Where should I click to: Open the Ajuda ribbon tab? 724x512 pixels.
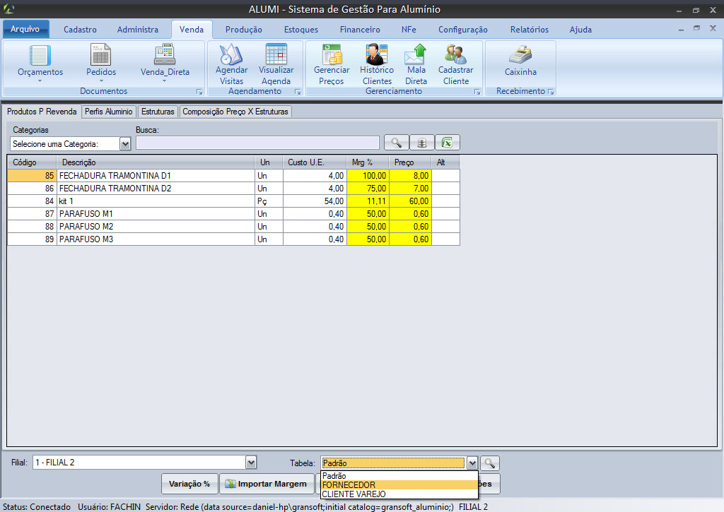(580, 30)
